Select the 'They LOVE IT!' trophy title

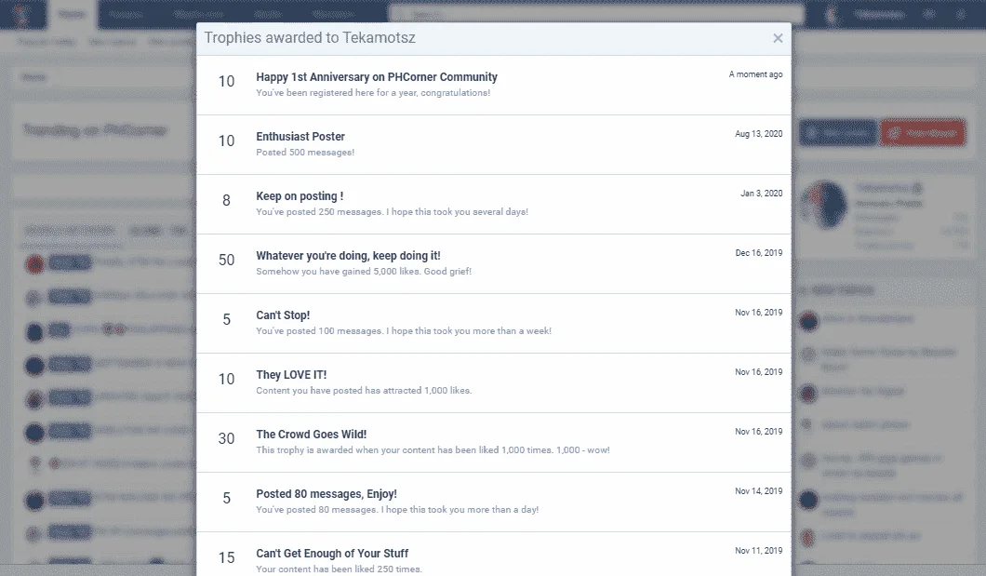(291, 375)
